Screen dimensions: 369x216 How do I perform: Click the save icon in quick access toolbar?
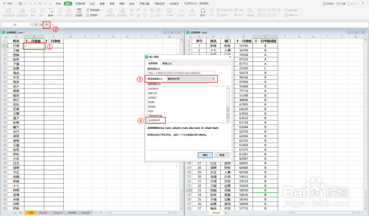pyautogui.click(x=20, y=4)
